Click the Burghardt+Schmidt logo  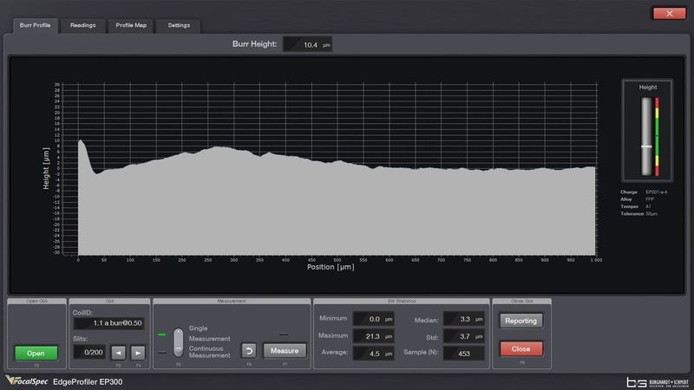[x=658, y=382]
